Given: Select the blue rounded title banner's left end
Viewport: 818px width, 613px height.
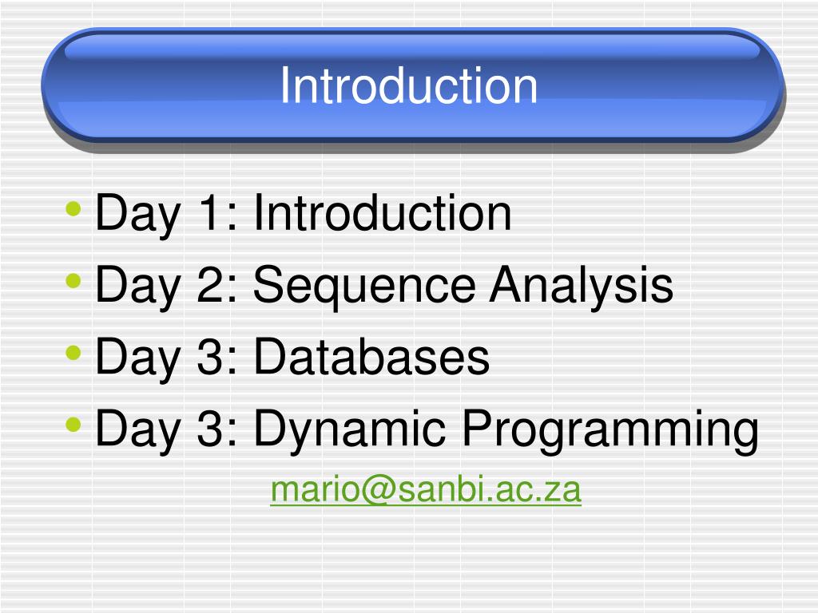Looking at the screenshot, I should (78, 85).
